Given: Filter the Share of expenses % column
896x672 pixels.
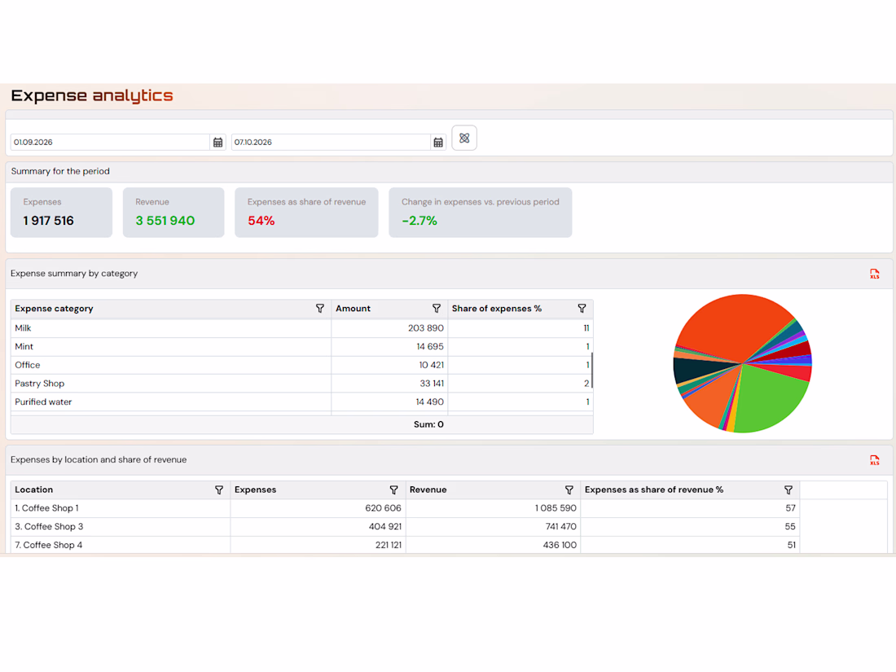Looking at the screenshot, I should coord(582,309).
